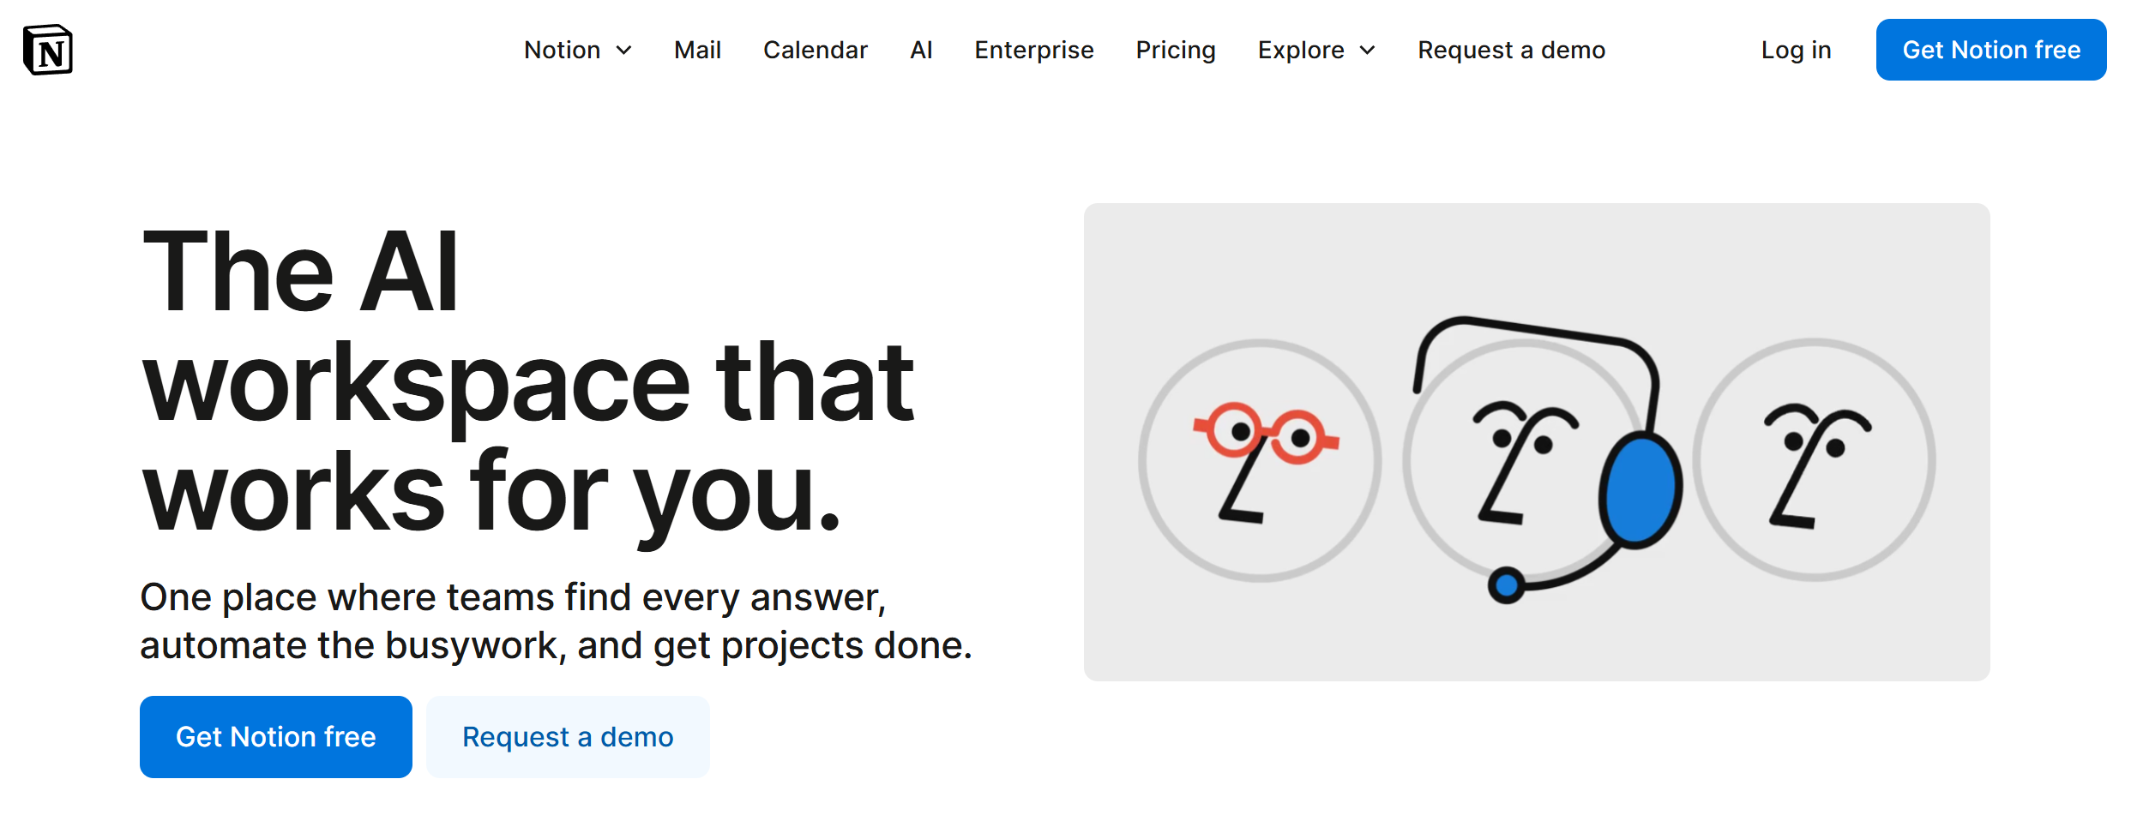Screen dimensions: 2131x815
Task: Click the Log in link
Action: pos(1796,50)
